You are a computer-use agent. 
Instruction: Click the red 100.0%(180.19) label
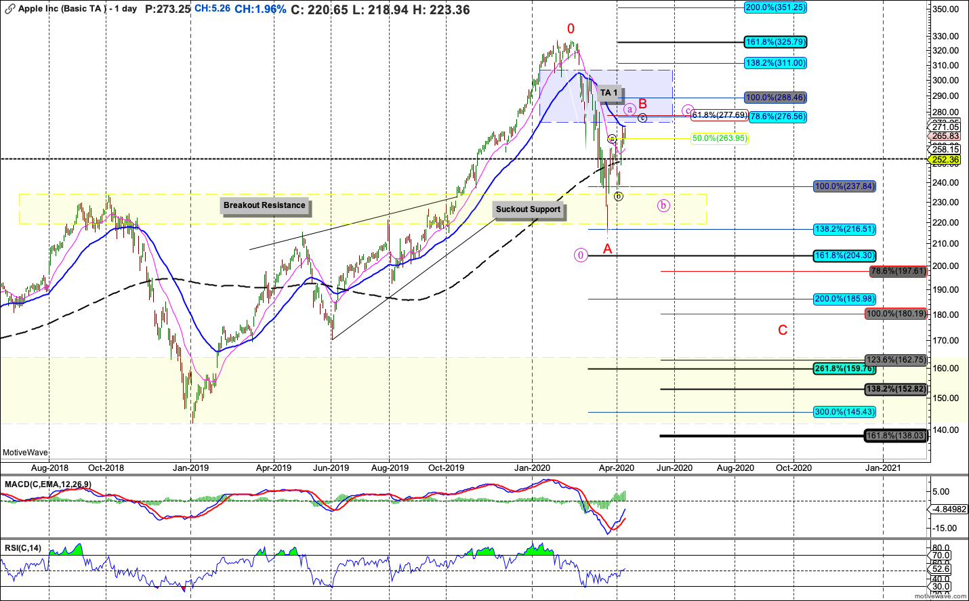pyautogui.click(x=896, y=314)
